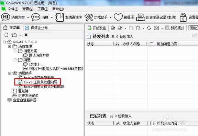
Task: Click the chart image toolbar icon
Action: [156, 28]
